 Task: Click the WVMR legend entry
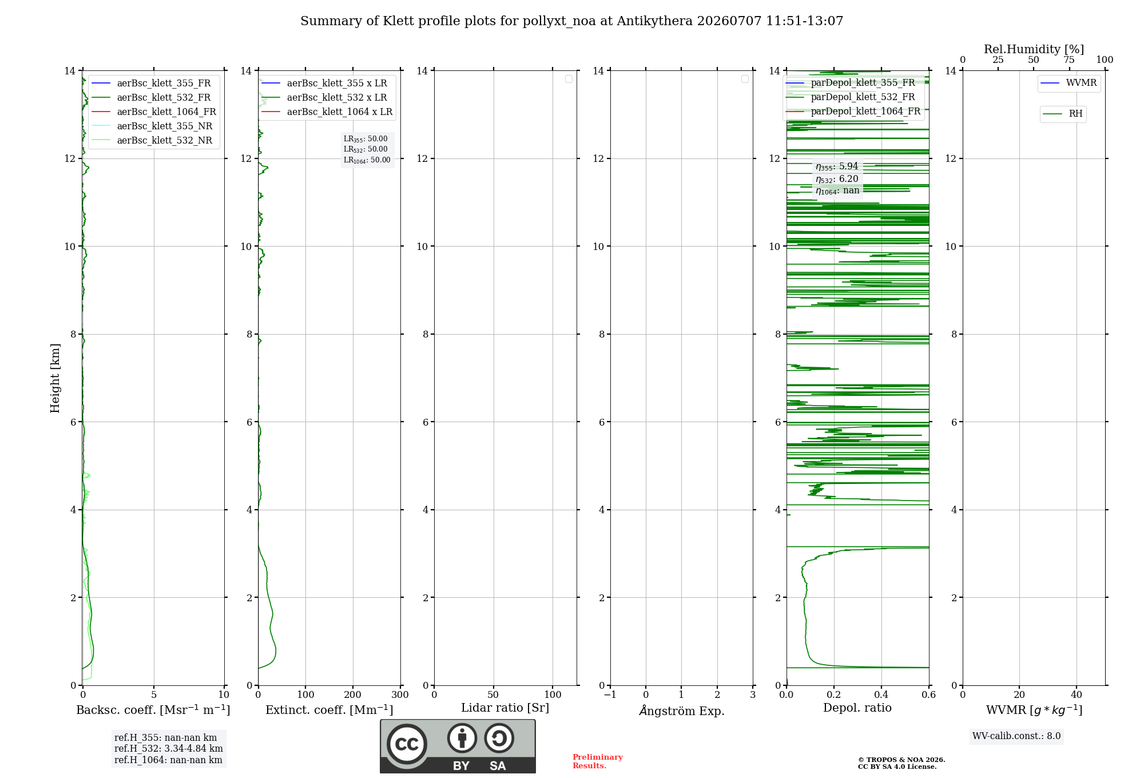point(1069,83)
